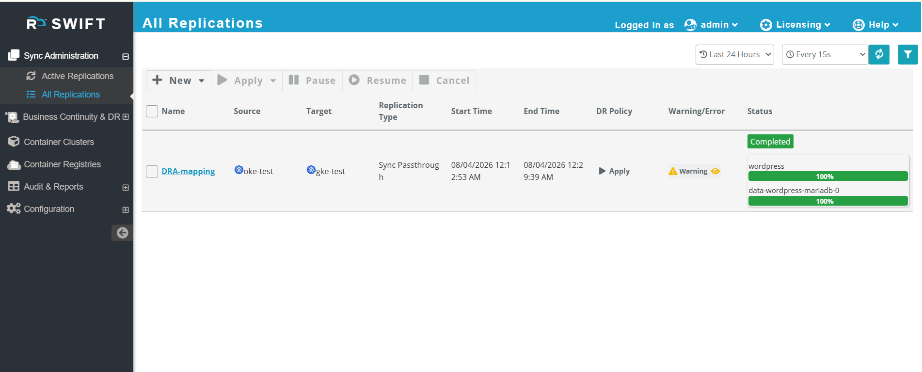The width and height of the screenshot is (922, 372).
Task: Click the wordpress 100% progress bar
Action: click(828, 177)
